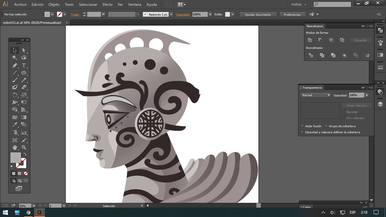Open the Objeto menu

click(54, 5)
